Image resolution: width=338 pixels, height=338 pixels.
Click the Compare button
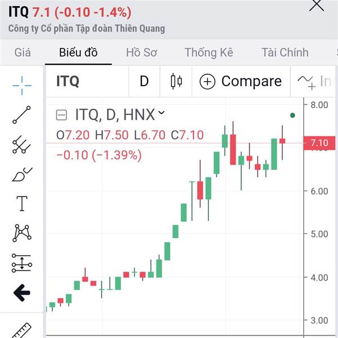point(241,81)
